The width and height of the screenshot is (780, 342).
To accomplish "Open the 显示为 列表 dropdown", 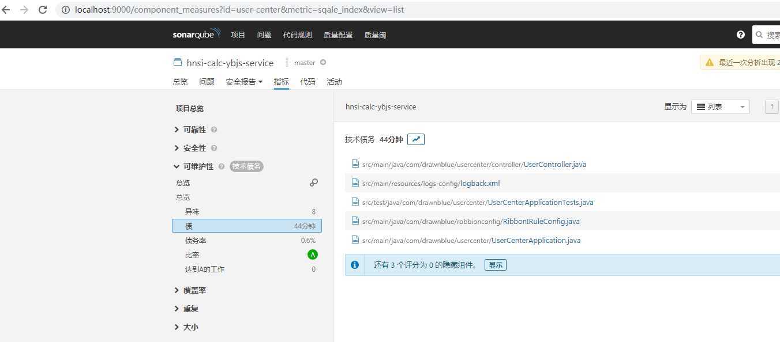I will [x=721, y=107].
